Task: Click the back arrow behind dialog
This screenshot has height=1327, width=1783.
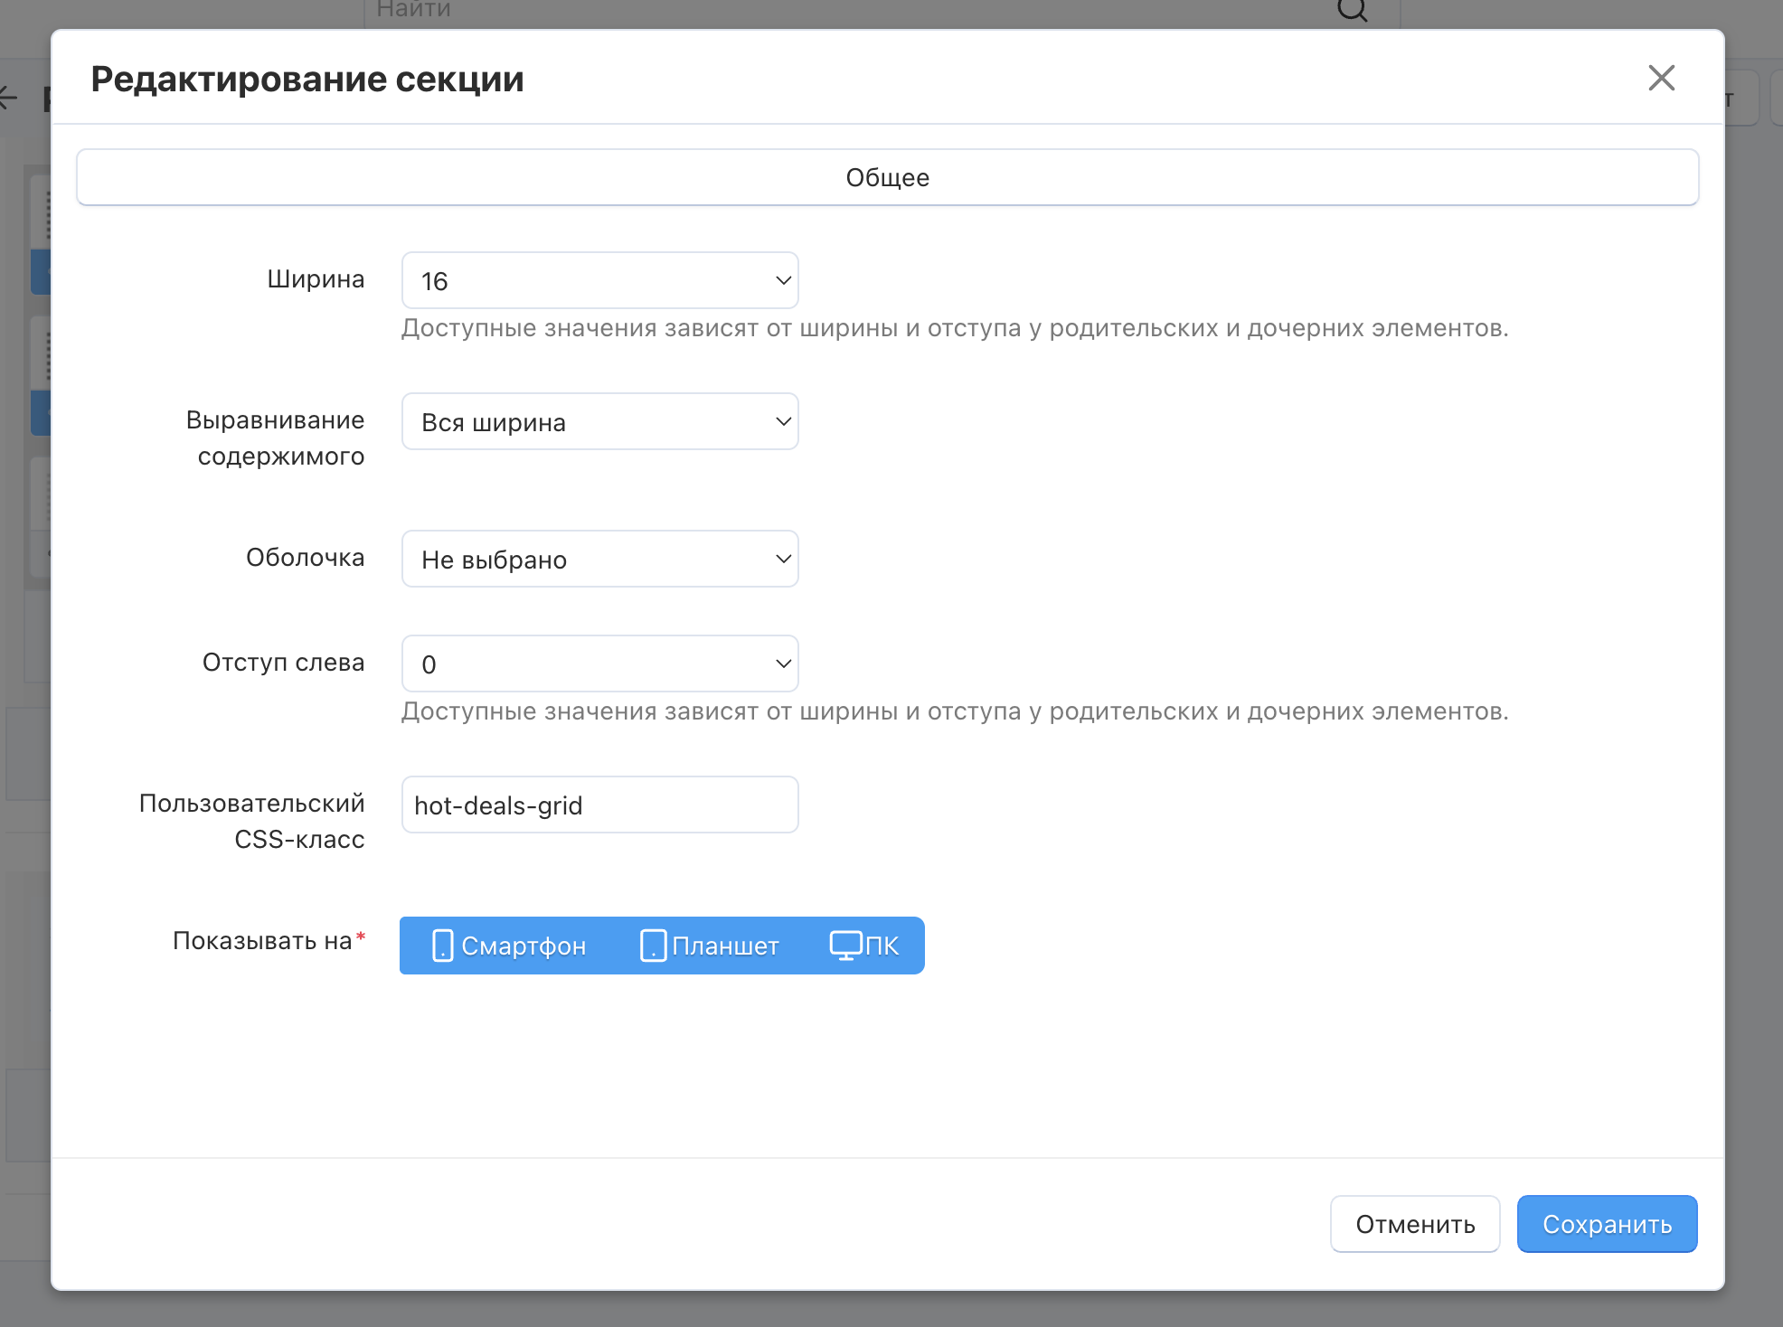Action: (x=7, y=98)
